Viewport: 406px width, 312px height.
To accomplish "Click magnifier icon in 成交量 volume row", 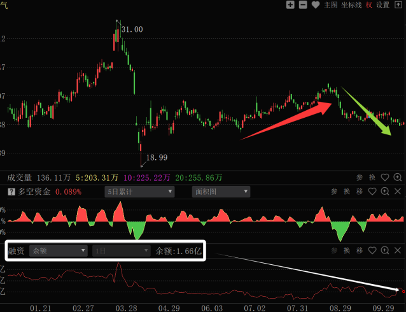I will 398,178.
